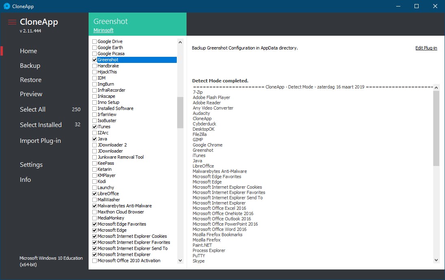The image size is (445, 280).
Task: Click the plug-in list scrollbar thumb
Action: [180, 112]
